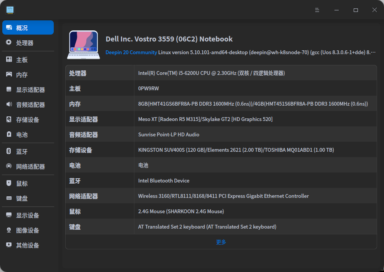Viewport: 384px width, 272px height.
Task: Click the KINGSTON SUV400S storage value
Action: 236,150
